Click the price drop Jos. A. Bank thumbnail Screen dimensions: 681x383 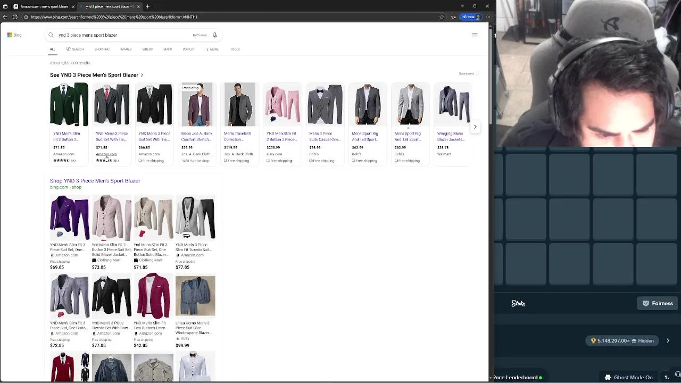[x=197, y=104]
